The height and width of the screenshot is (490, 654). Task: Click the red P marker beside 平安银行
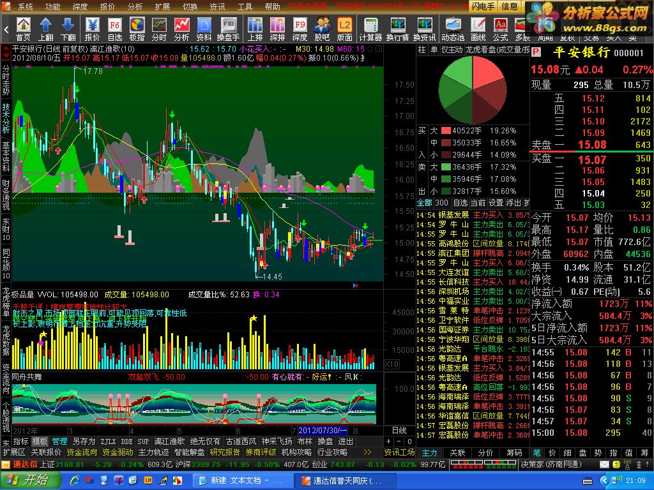pos(536,52)
